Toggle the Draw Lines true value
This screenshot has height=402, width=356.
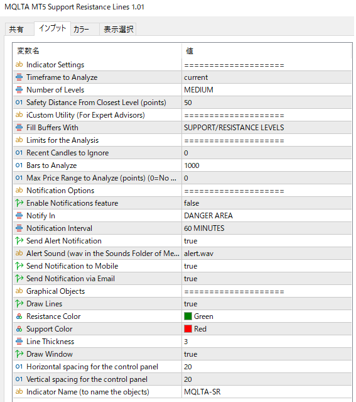pyautogui.click(x=266, y=304)
